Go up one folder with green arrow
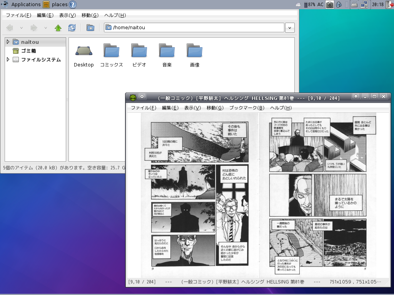Screen dimensions: 394x295 pos(58,28)
